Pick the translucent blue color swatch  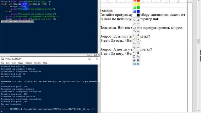[x=134, y=11]
